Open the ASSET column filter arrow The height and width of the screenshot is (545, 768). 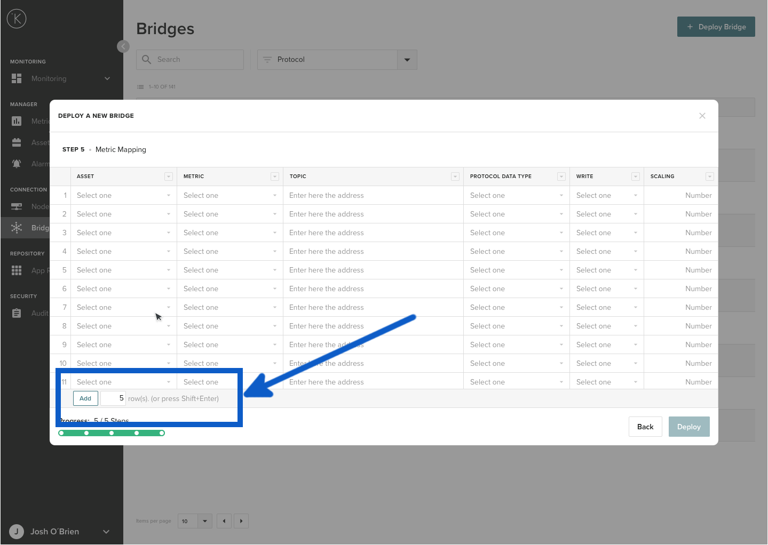click(169, 176)
